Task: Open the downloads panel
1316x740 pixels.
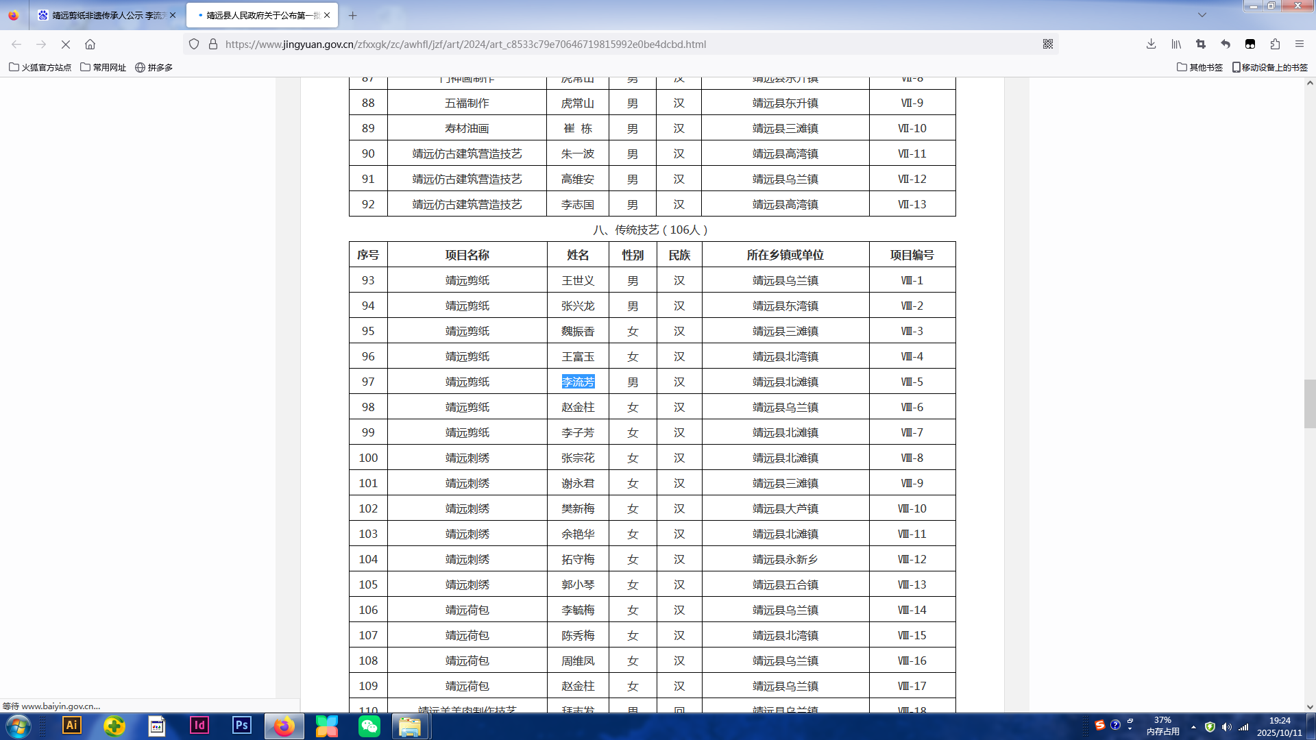Action: pos(1151,45)
